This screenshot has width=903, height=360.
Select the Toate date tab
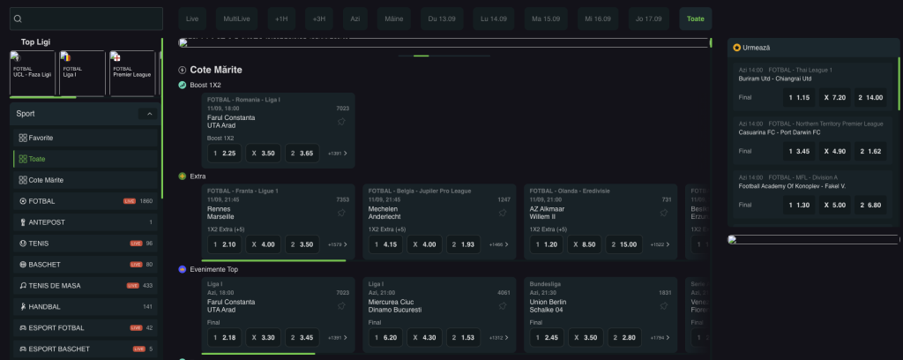pyautogui.click(x=696, y=19)
